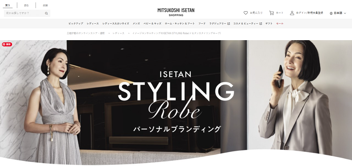Open the レディース menu item
This screenshot has height=166, width=352.
93,24
